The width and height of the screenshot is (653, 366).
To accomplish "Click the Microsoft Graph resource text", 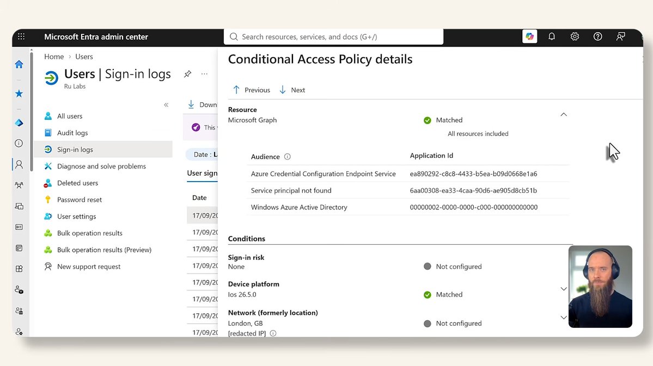I will [x=252, y=120].
